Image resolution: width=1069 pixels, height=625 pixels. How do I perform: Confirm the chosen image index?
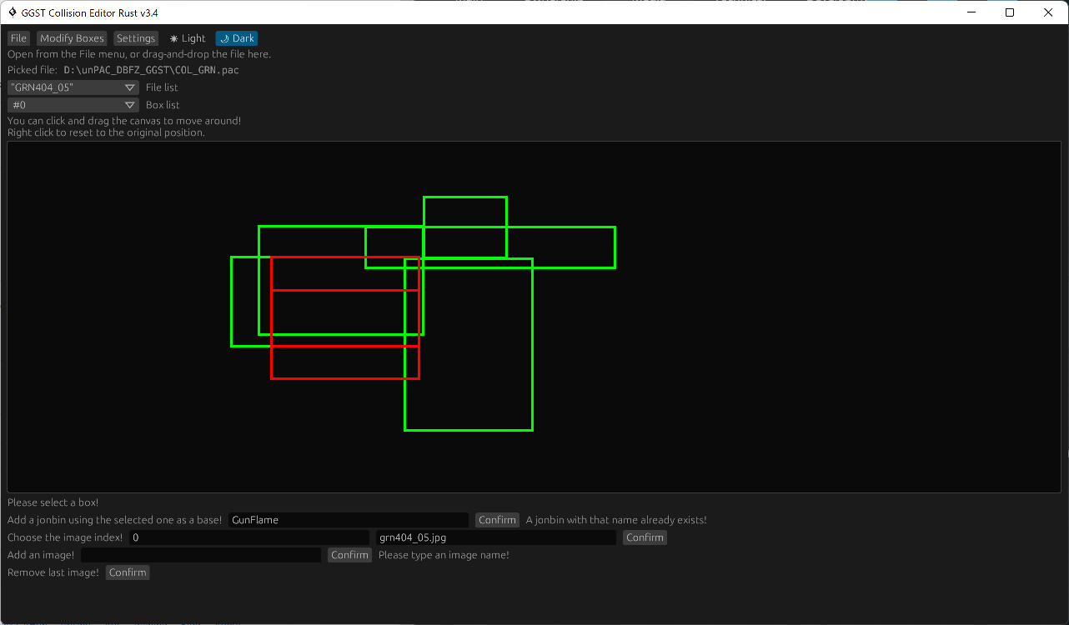(x=645, y=537)
